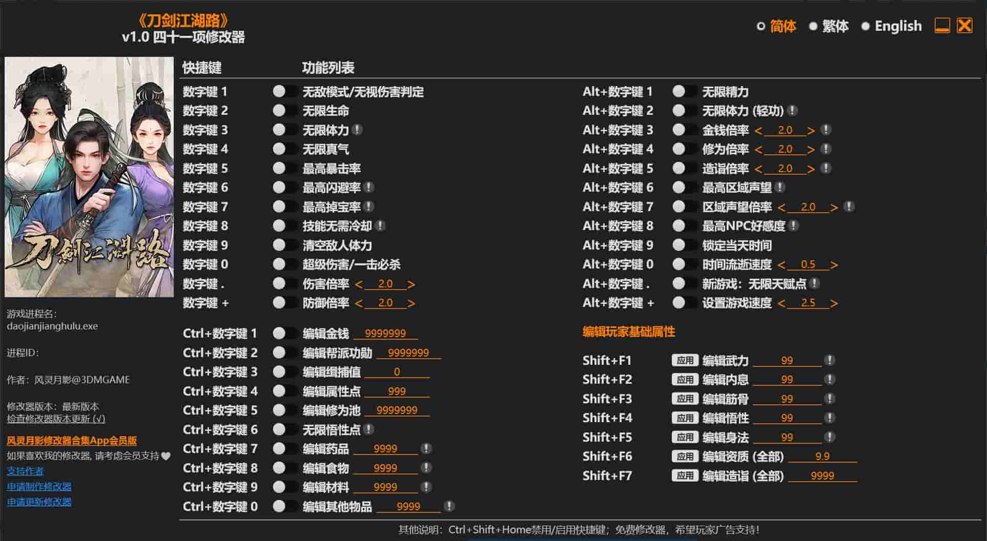Increase 设置游戏速度 using right arrow
The width and height of the screenshot is (987, 541).
834,303
